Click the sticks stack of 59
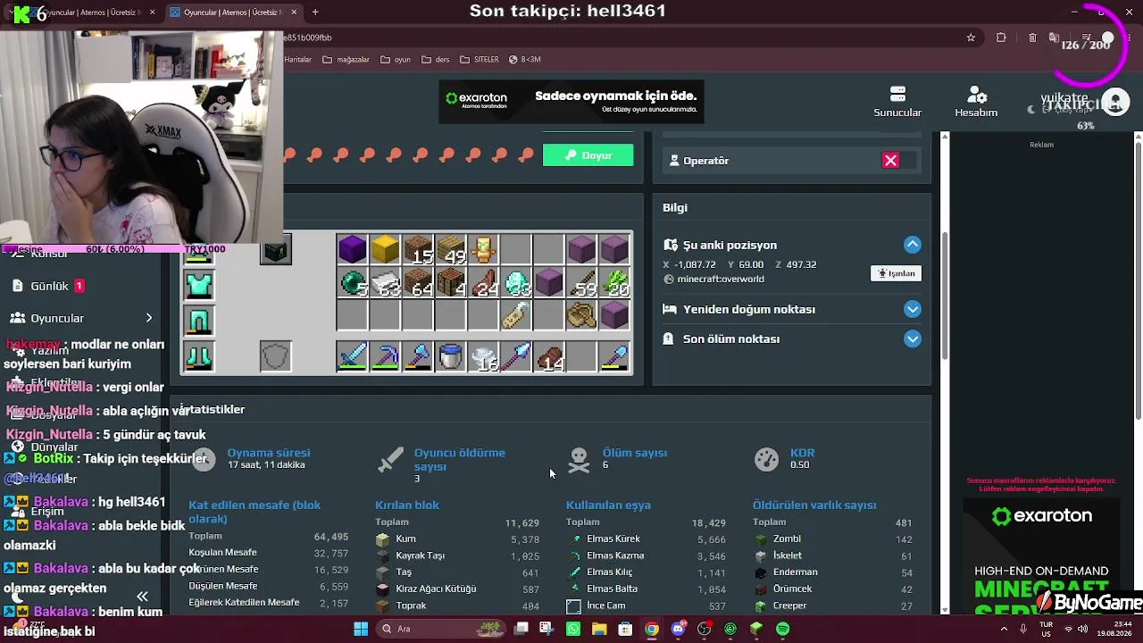The height and width of the screenshot is (643, 1143). tap(582, 283)
